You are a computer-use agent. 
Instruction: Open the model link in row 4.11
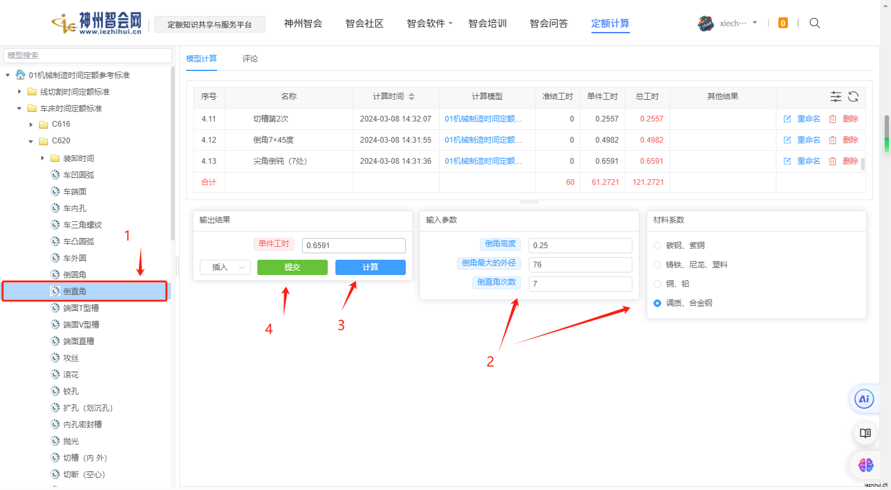click(483, 119)
